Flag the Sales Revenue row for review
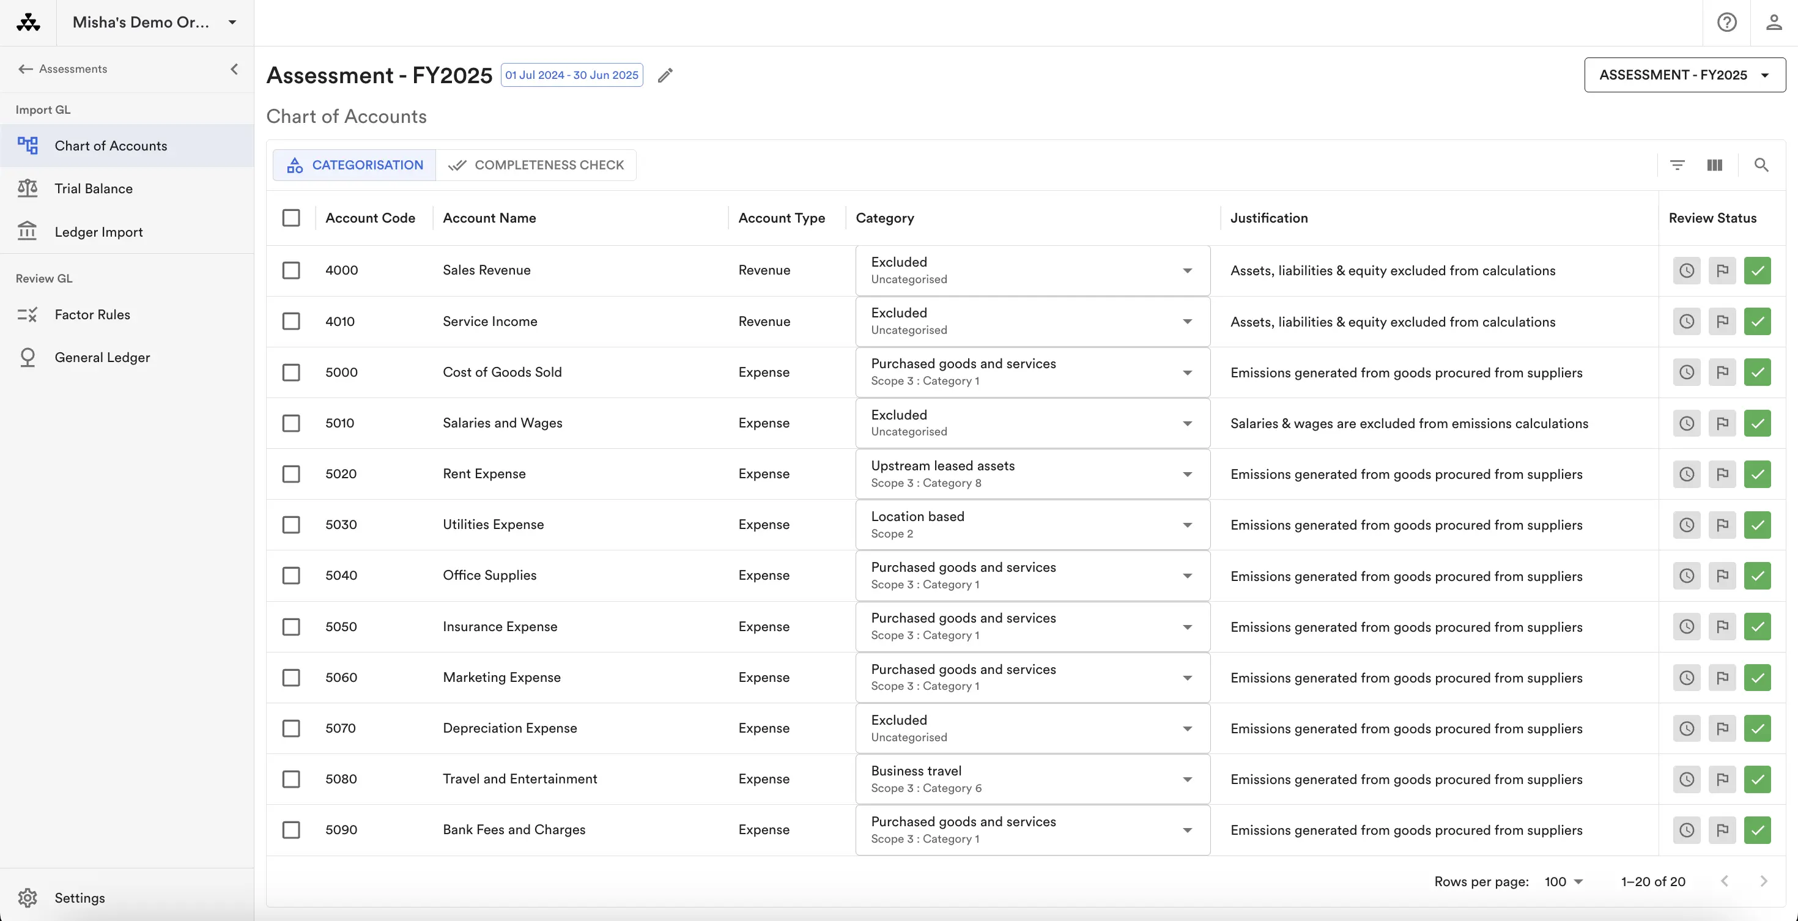This screenshot has height=921, width=1798. [1723, 271]
